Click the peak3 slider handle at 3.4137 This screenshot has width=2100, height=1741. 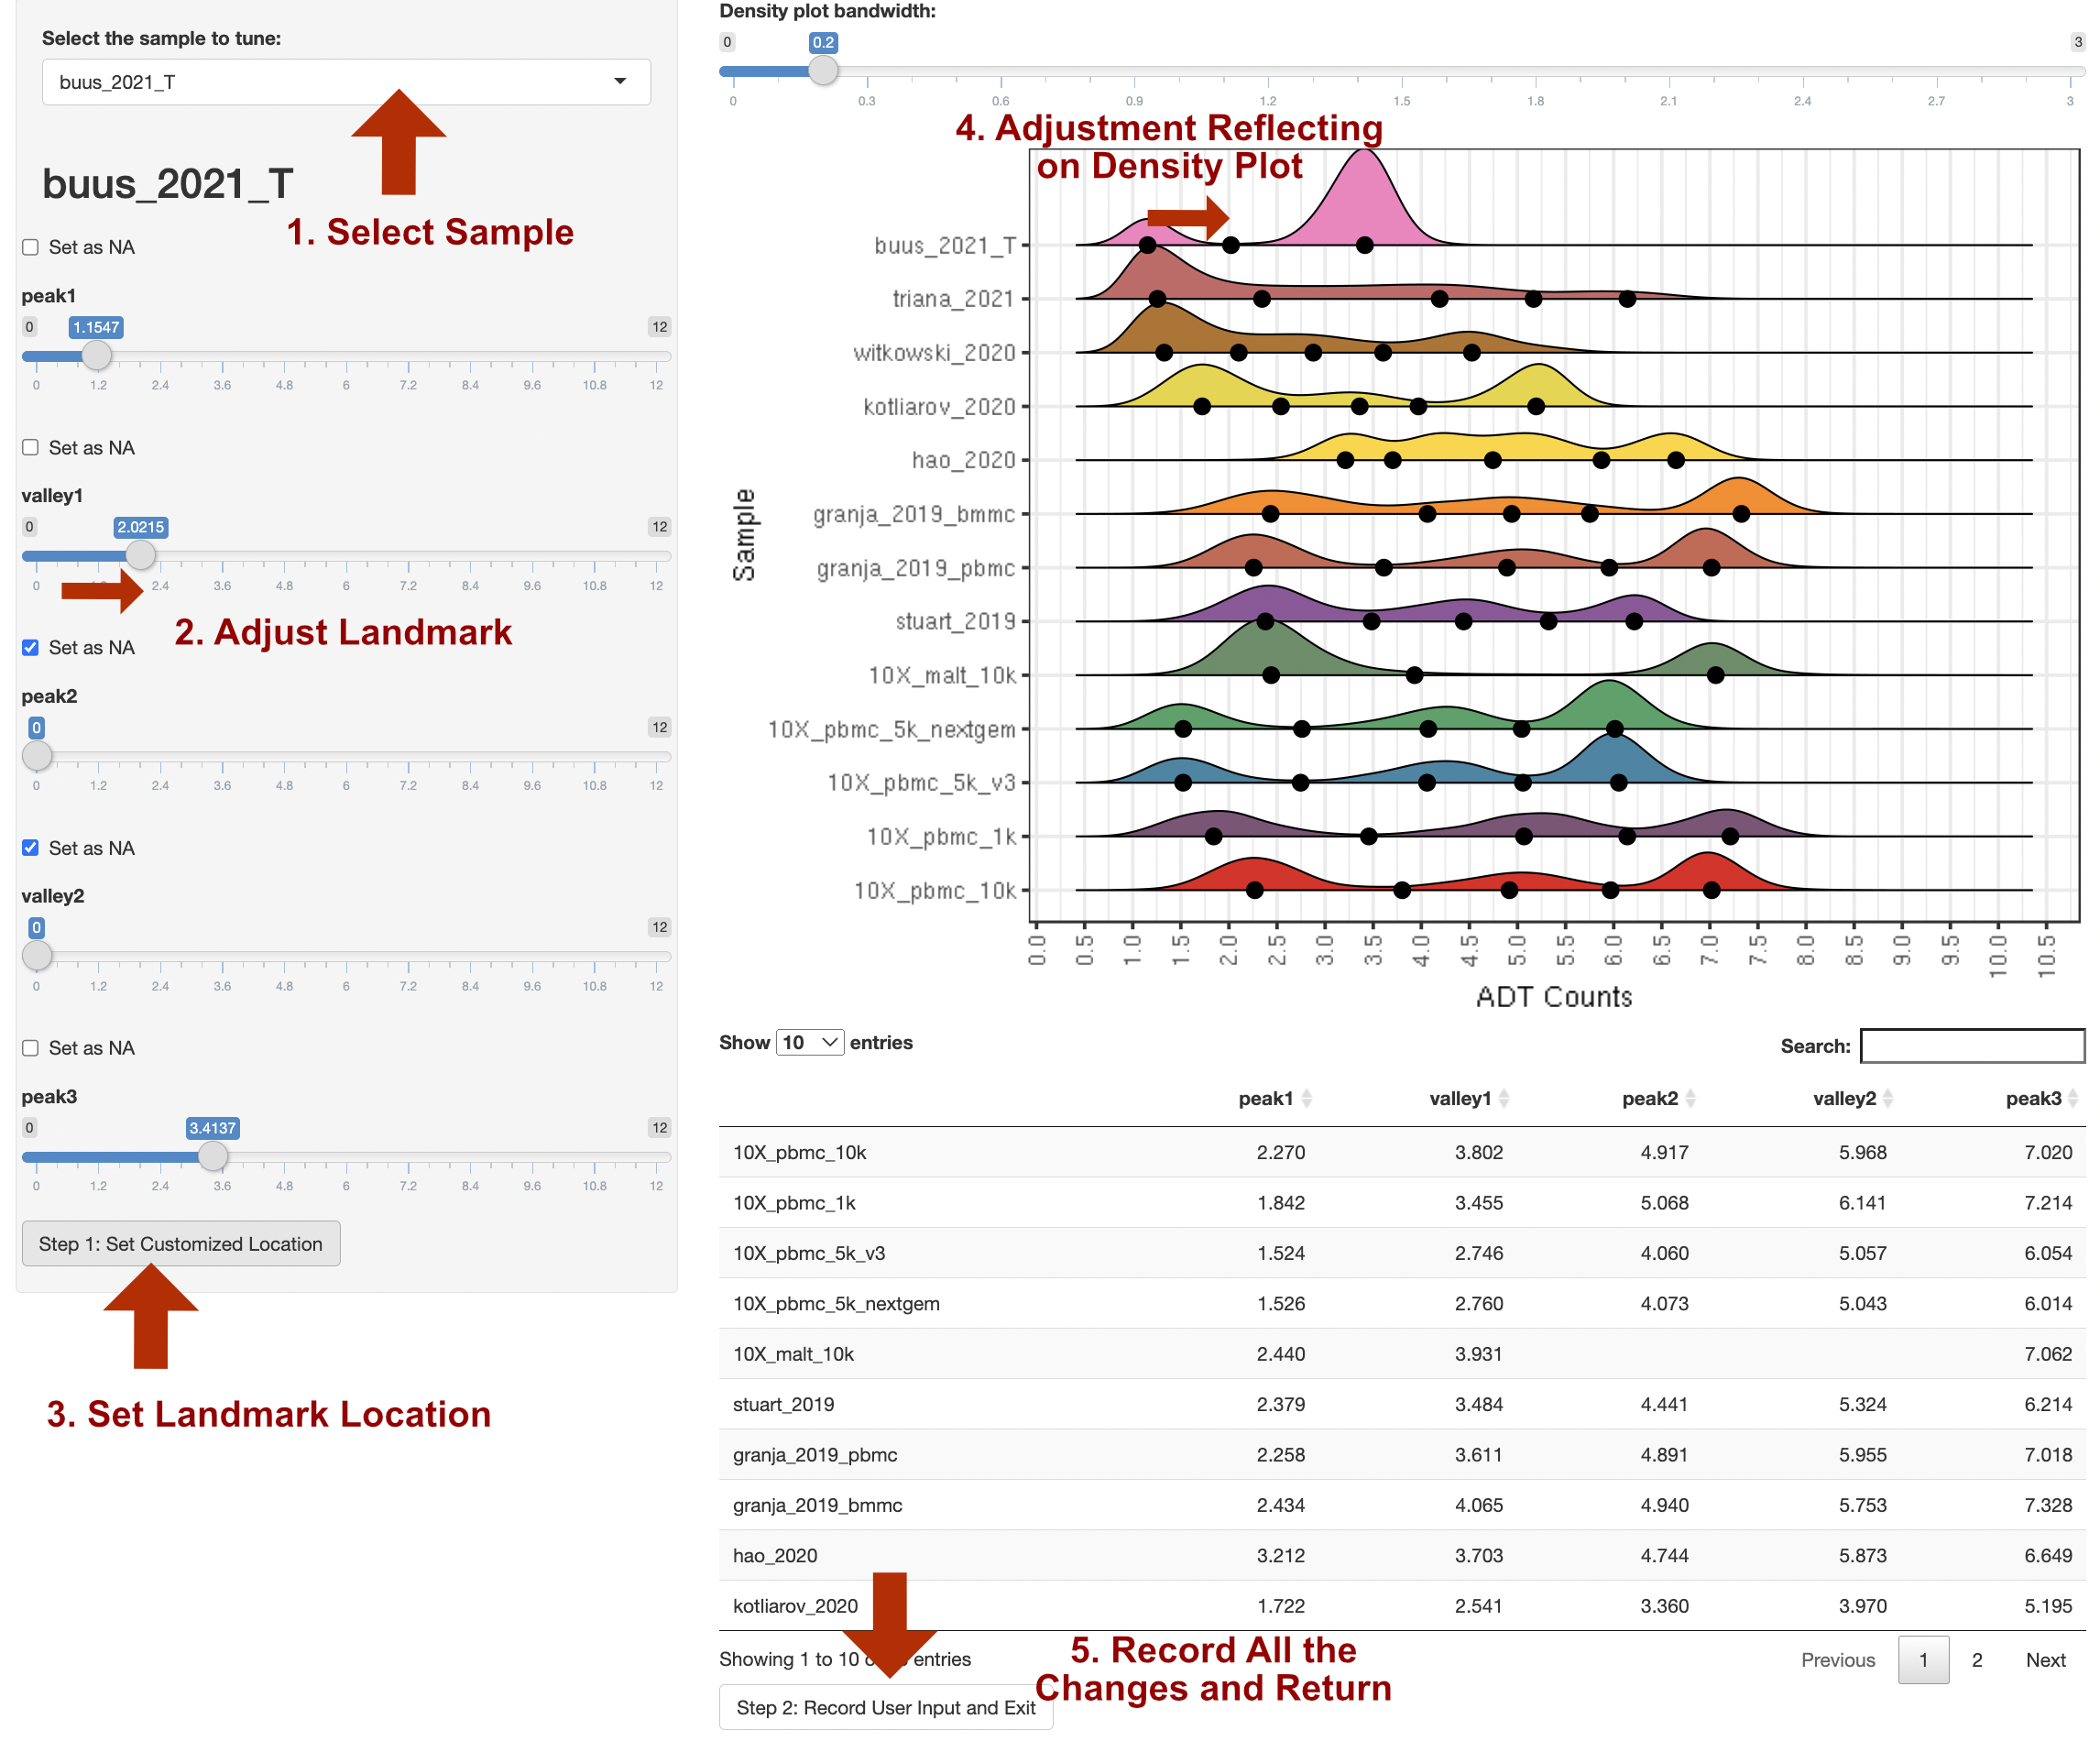pyautogui.click(x=212, y=1156)
